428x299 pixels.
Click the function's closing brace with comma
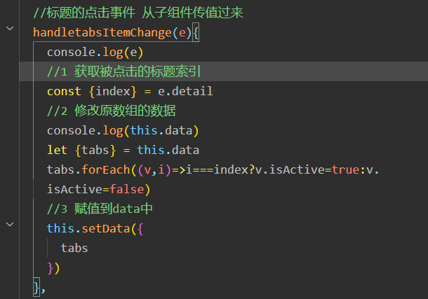39,288
